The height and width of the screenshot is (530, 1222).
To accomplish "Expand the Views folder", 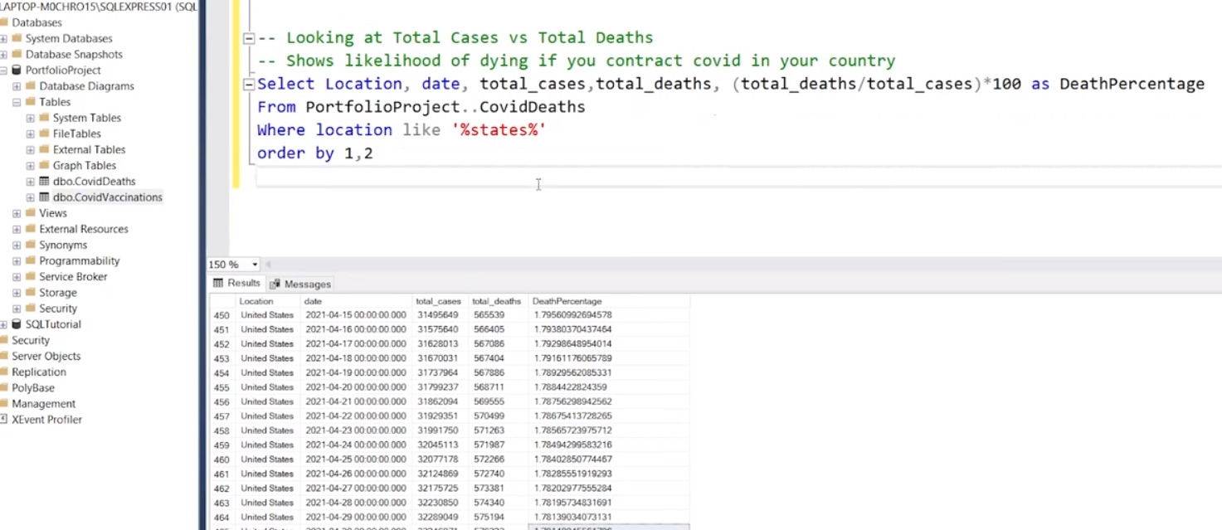I will 17,212.
